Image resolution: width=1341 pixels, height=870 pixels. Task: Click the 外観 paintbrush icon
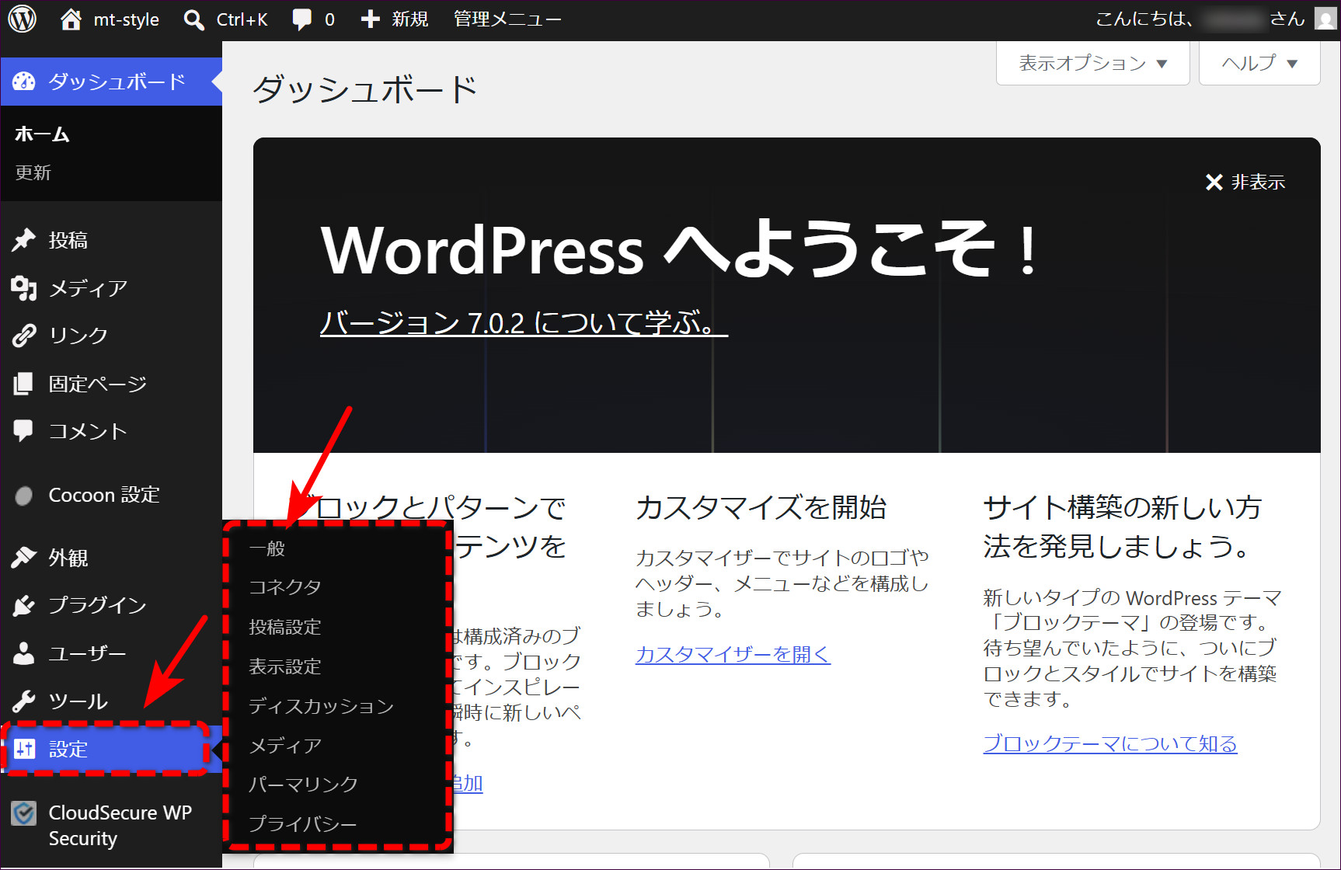coord(24,558)
